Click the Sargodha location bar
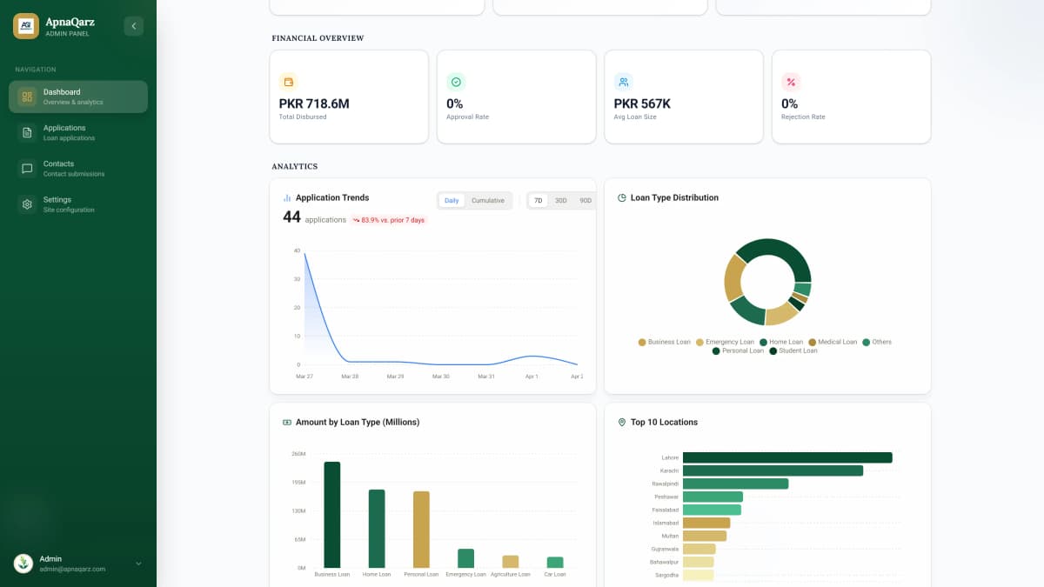 [698, 575]
